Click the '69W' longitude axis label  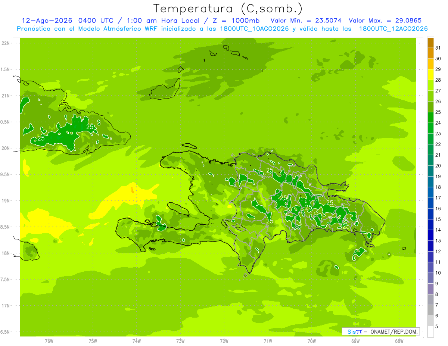pos(355,341)
